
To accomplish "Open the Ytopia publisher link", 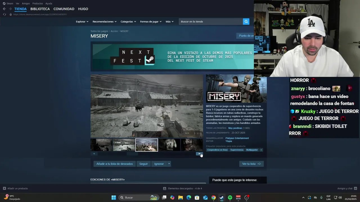I will click(x=229, y=141).
